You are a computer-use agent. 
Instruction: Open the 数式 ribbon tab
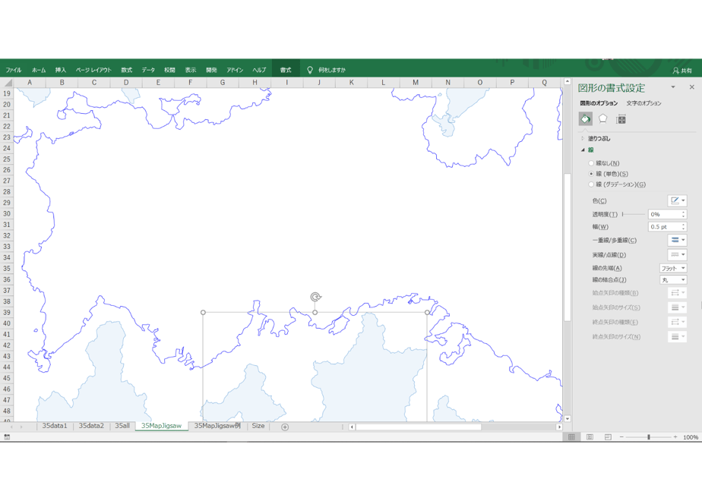127,70
